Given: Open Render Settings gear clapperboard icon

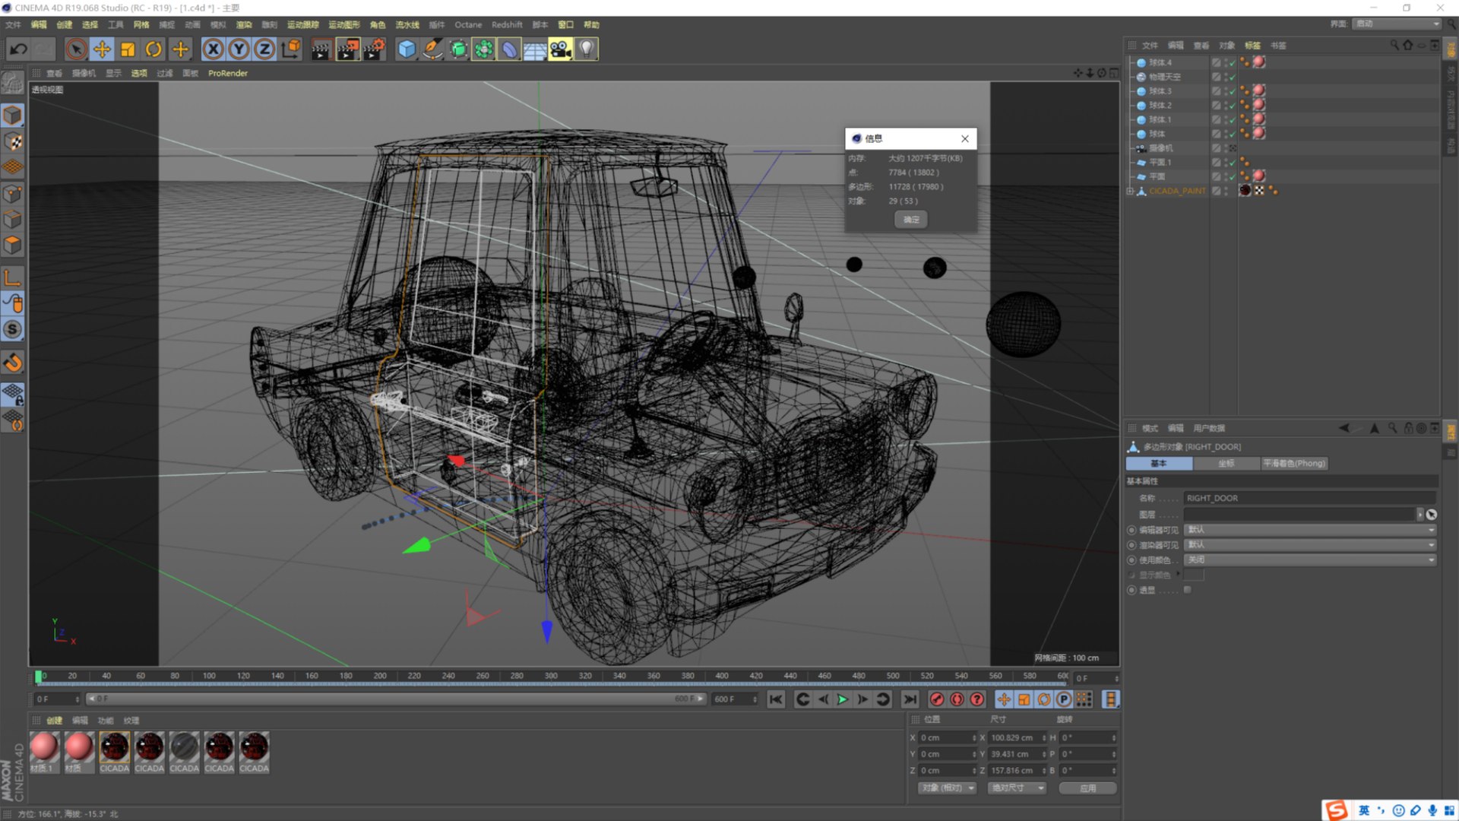Looking at the screenshot, I should 374,49.
